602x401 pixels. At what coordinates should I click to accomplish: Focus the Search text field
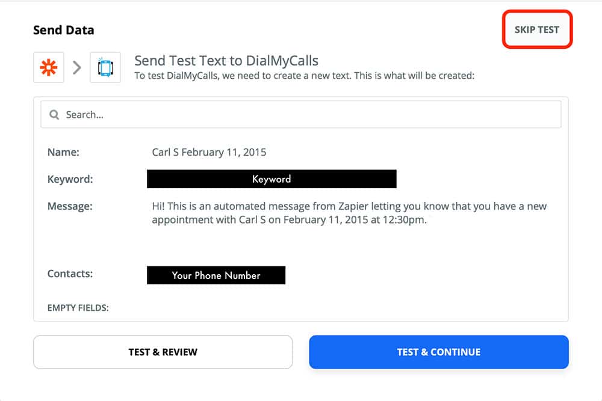tap(301, 114)
